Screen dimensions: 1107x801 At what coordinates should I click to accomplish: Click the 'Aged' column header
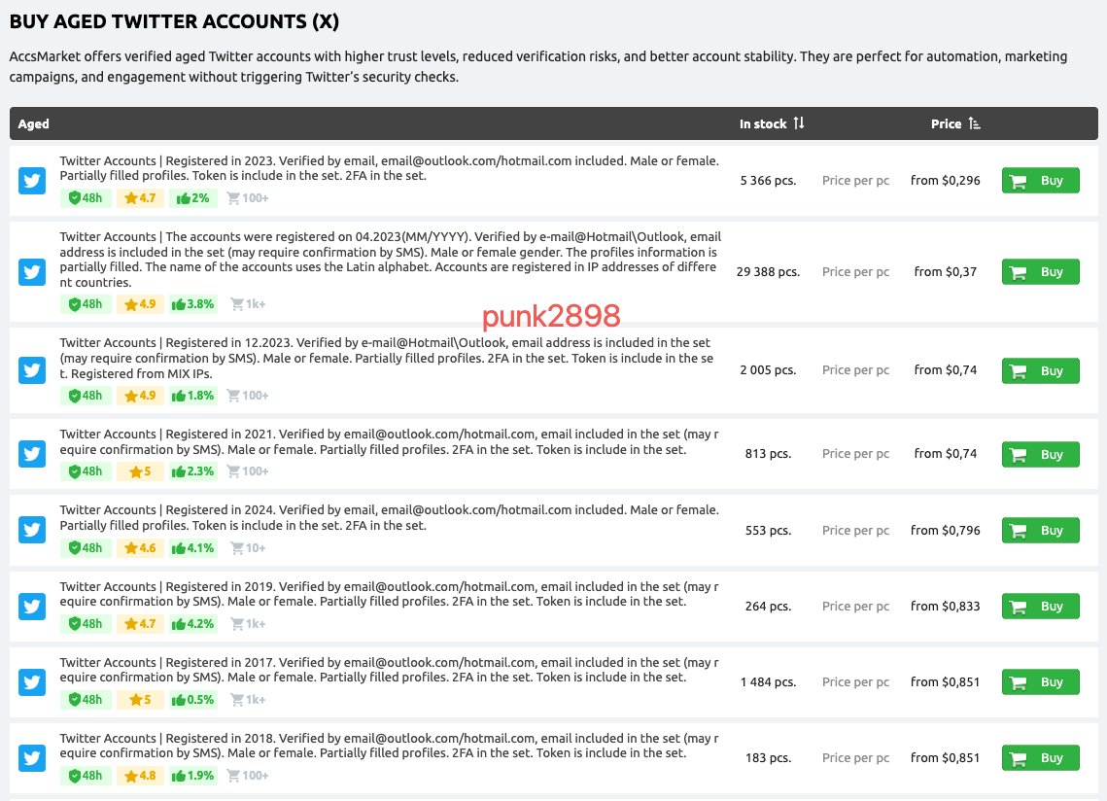(x=33, y=123)
